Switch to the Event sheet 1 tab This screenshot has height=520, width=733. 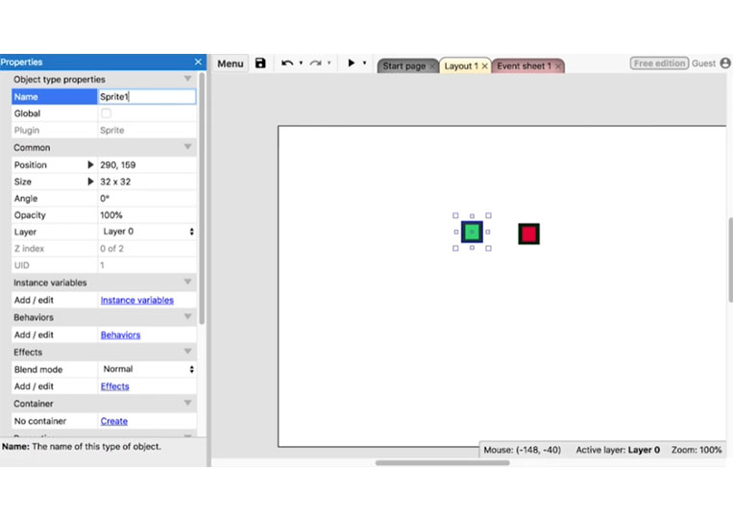tap(524, 66)
